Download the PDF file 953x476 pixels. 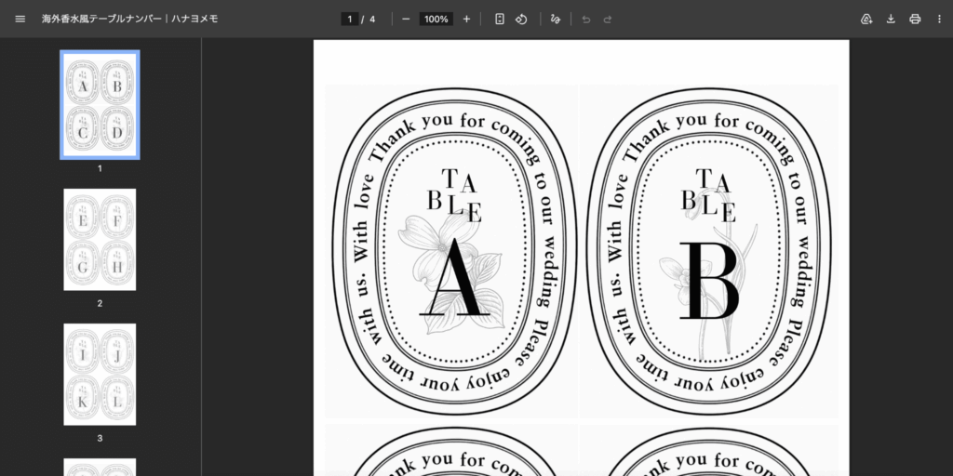click(x=891, y=19)
